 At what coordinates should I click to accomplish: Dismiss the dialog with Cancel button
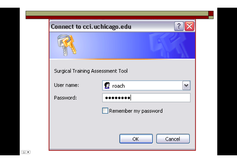173,139
